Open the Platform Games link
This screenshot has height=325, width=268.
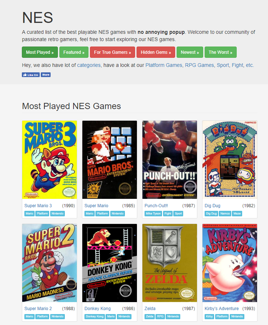tap(163, 65)
